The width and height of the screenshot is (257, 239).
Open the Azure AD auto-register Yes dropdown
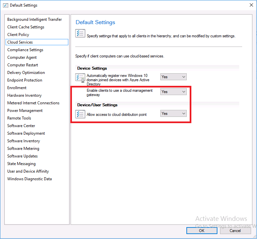click(x=174, y=77)
